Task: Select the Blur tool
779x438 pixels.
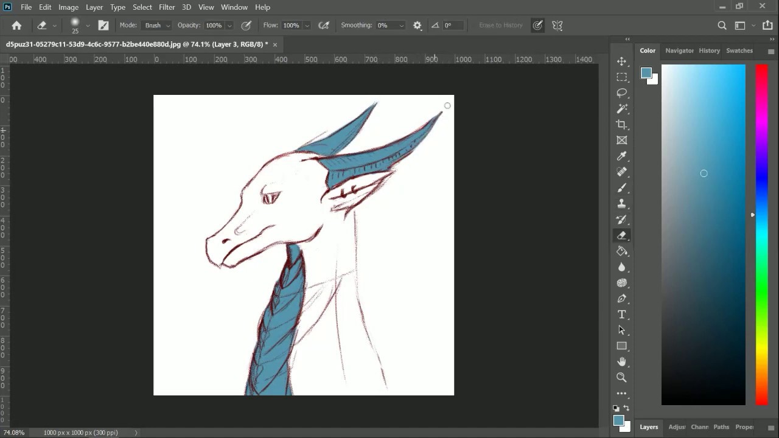Action: (x=621, y=267)
